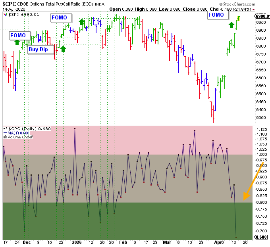Click the 6990.01 last price axis tag
Screen dimensions: 270x247
click(x=262, y=16)
